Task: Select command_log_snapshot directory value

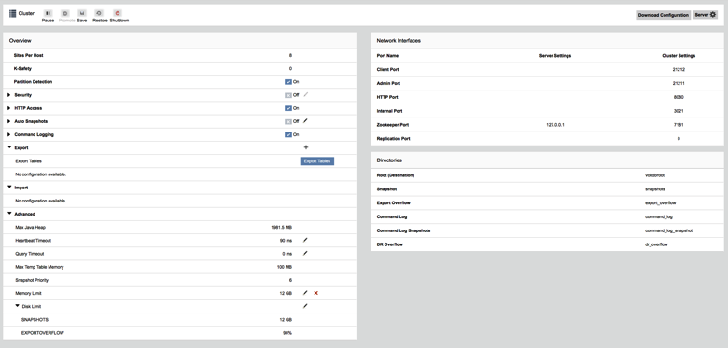Action: point(668,230)
